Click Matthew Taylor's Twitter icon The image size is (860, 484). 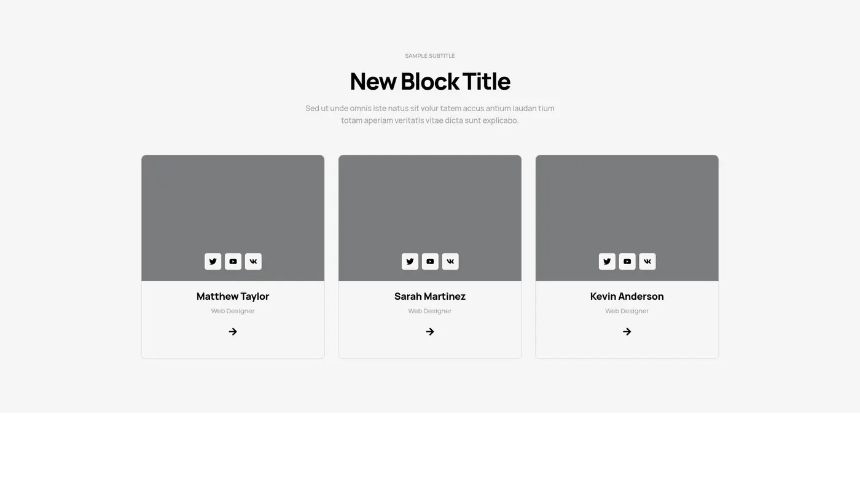(x=213, y=262)
